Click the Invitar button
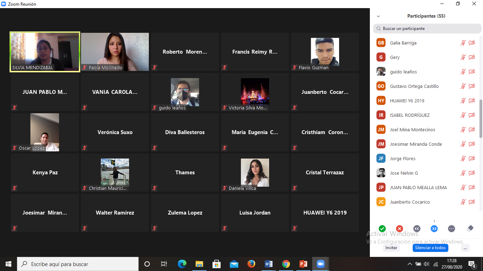Viewport: 483px width, 271px height. pyautogui.click(x=391, y=248)
